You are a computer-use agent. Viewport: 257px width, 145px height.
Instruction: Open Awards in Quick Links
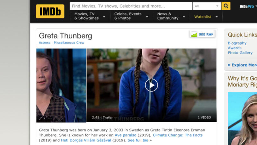click(x=235, y=48)
